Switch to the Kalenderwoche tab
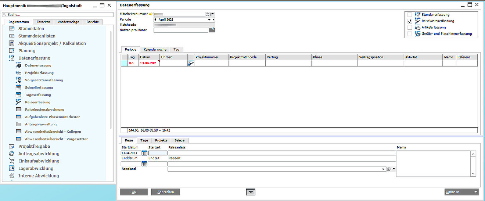 (155, 49)
